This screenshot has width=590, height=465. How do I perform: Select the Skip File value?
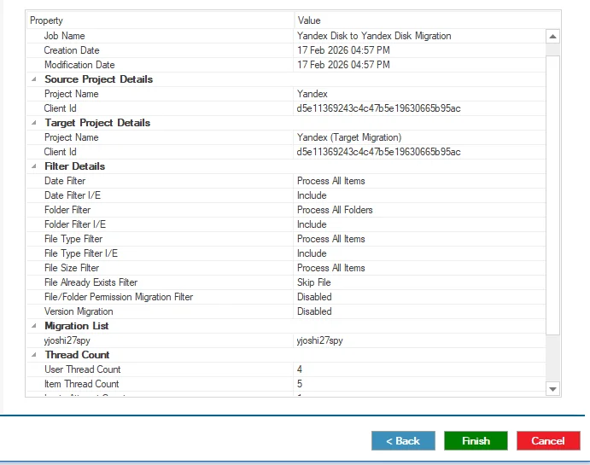pyautogui.click(x=314, y=282)
